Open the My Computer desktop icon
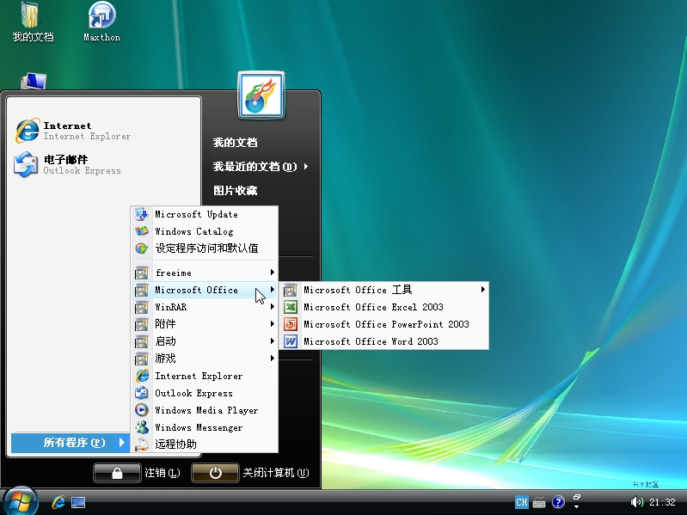Image resolution: width=687 pixels, height=515 pixels. 34,82
